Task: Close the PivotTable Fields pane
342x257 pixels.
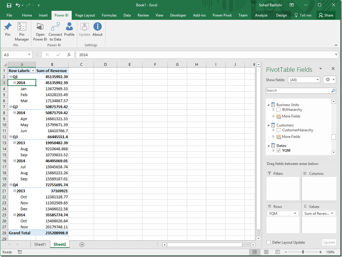Action: 333,69
